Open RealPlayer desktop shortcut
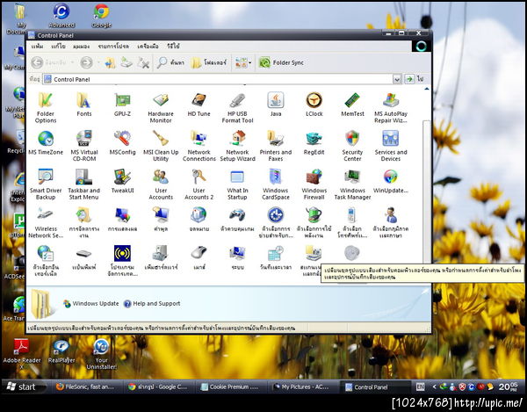The height and width of the screenshot is (412, 527). 61,351
